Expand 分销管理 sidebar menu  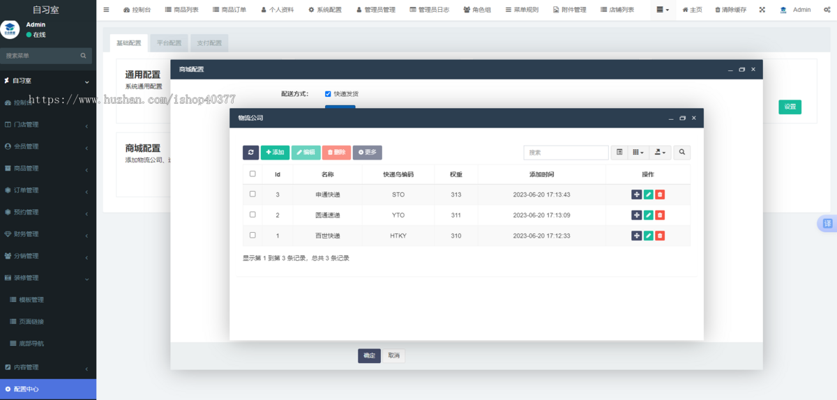click(48, 256)
